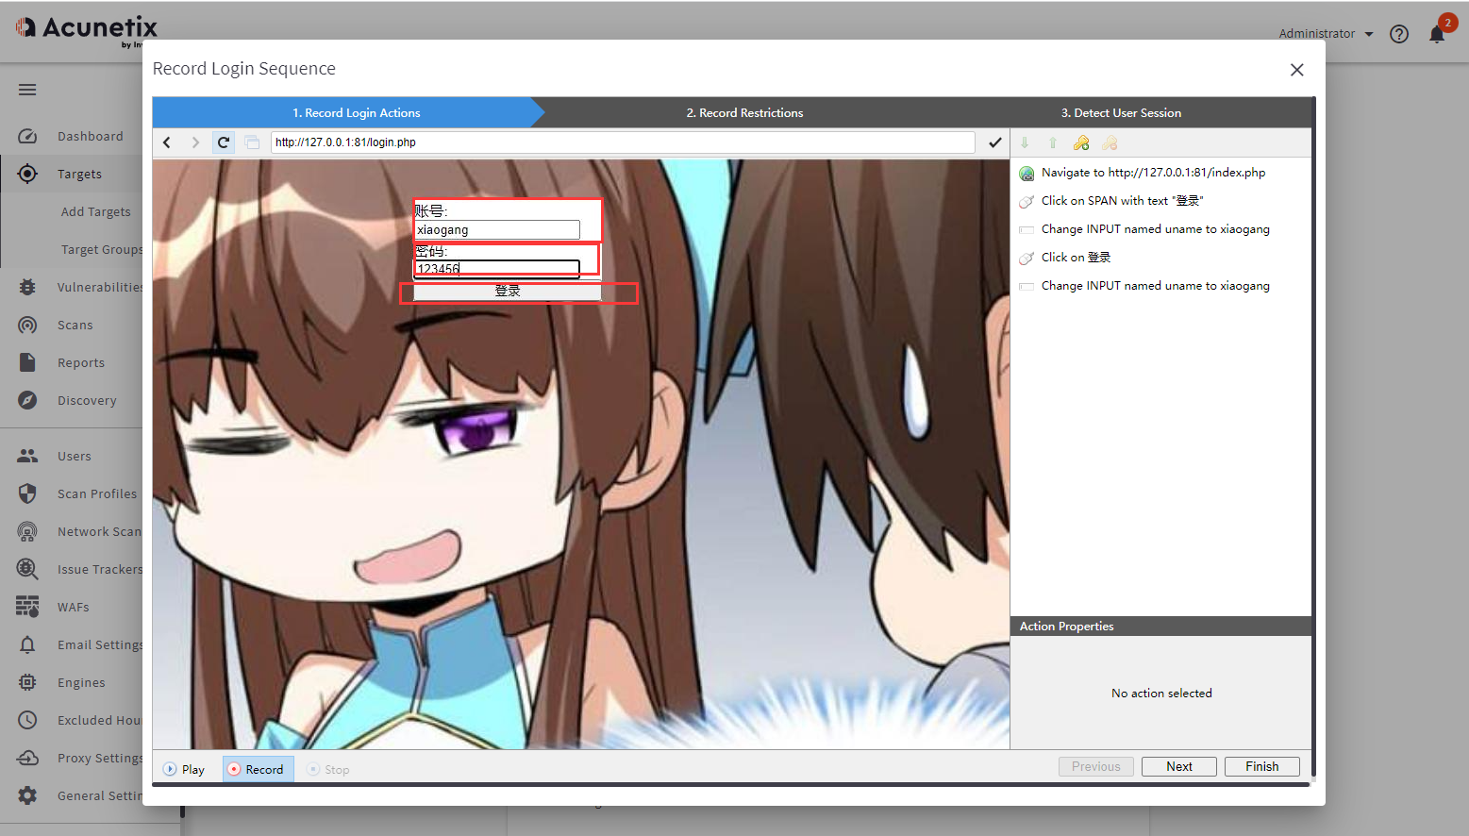Select Targets in the sidebar menu

click(79, 174)
